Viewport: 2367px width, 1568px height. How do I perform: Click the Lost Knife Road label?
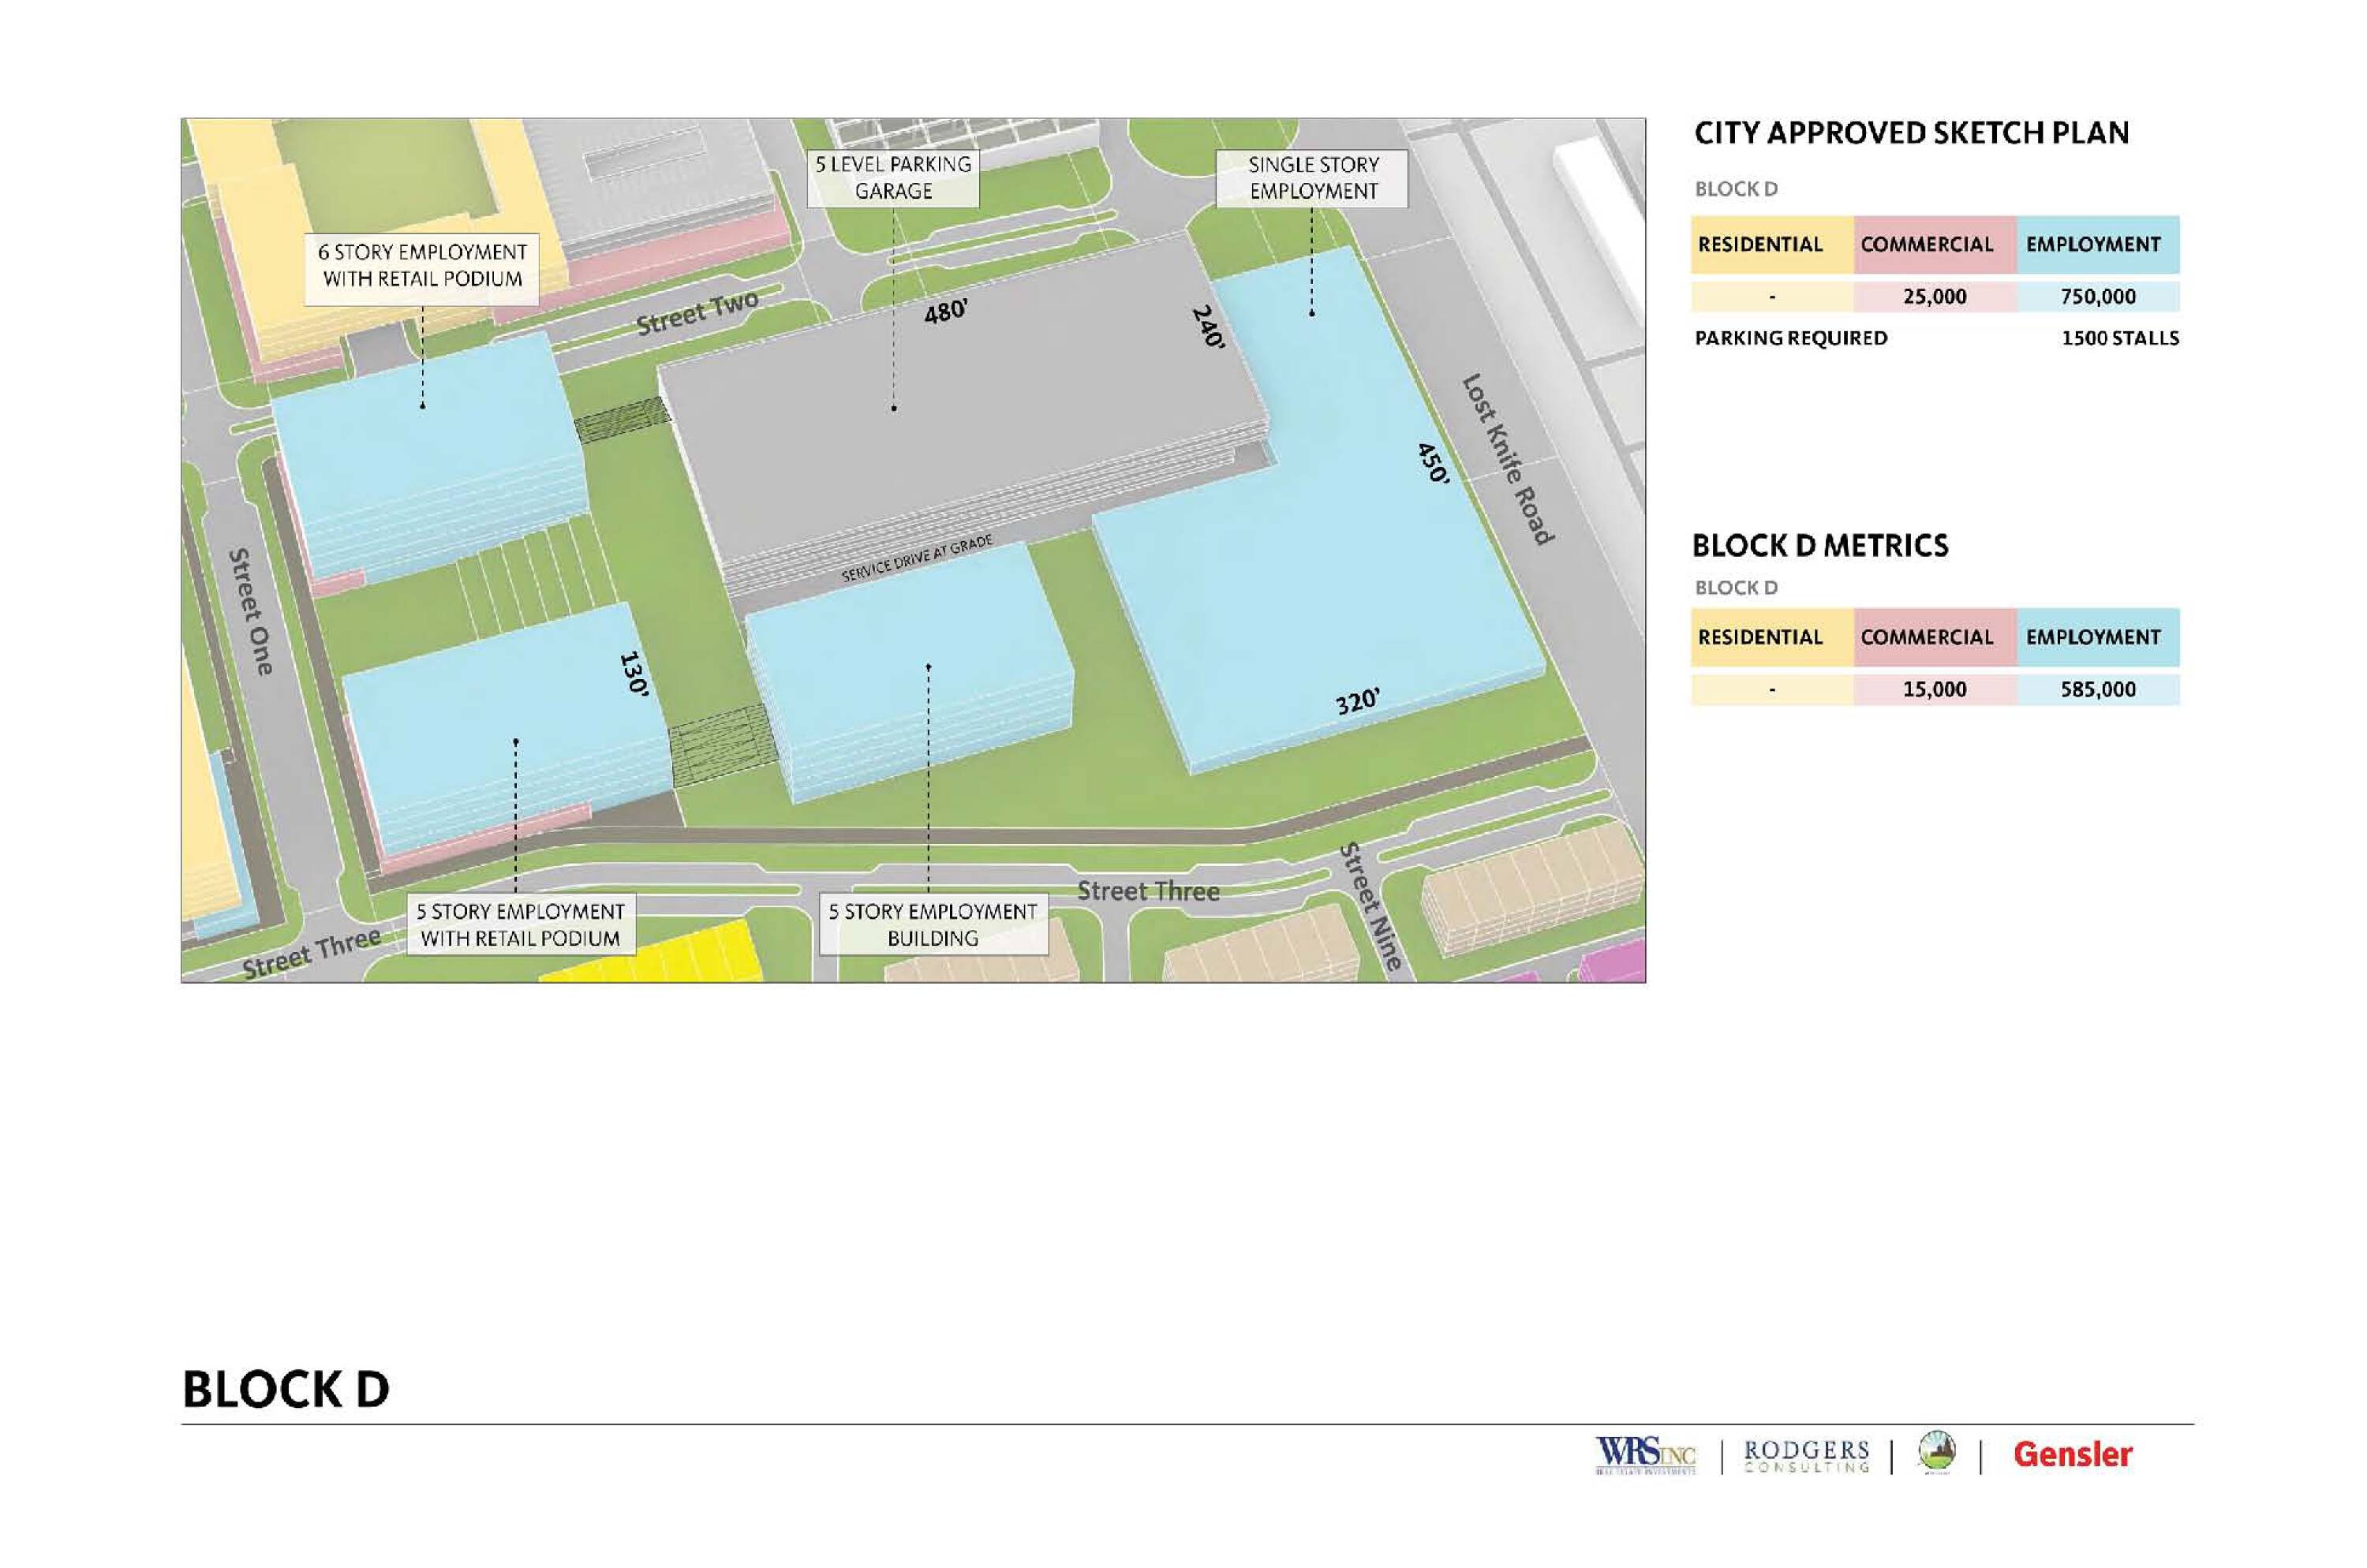(1508, 459)
